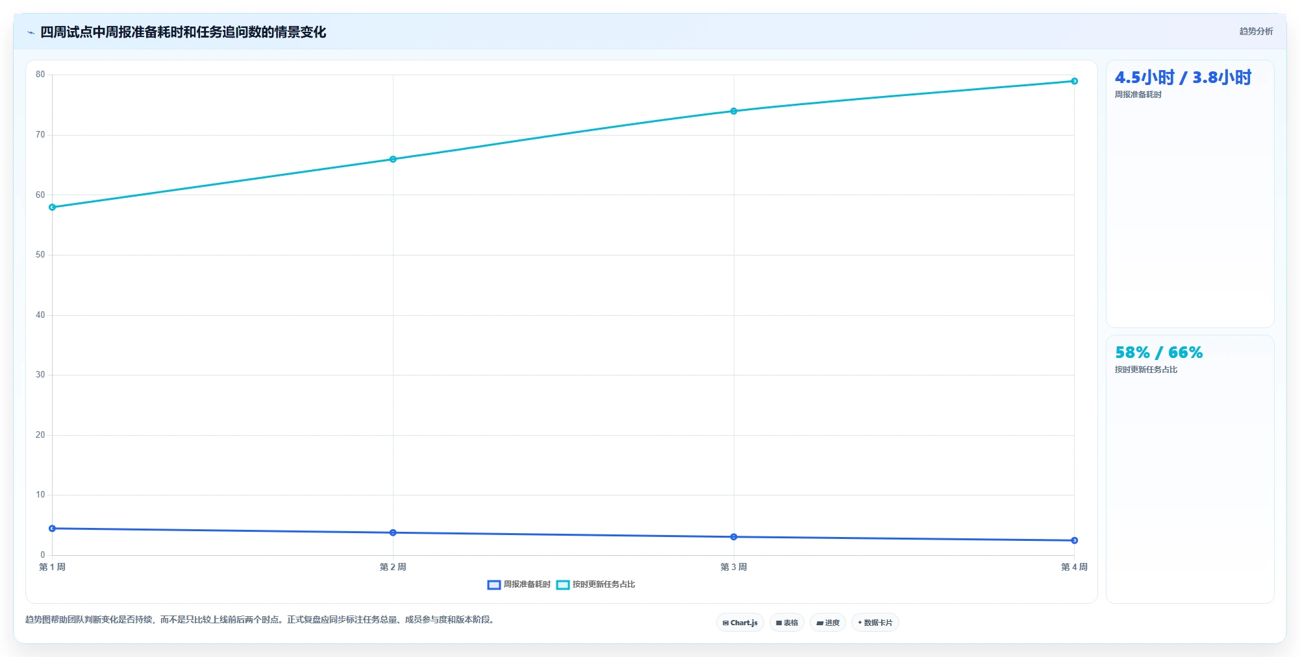Screen dimensions: 1300x657
Task: Click the 第 3 周 x-axis label
Action: click(x=734, y=567)
